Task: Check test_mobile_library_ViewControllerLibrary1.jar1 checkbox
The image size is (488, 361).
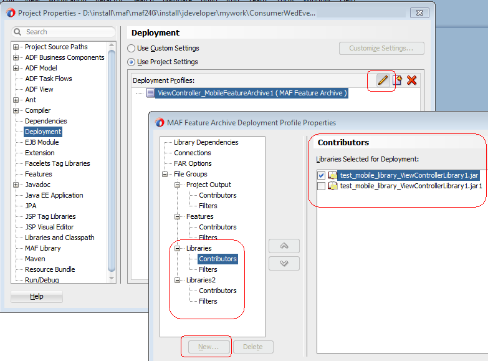Action: (x=321, y=186)
